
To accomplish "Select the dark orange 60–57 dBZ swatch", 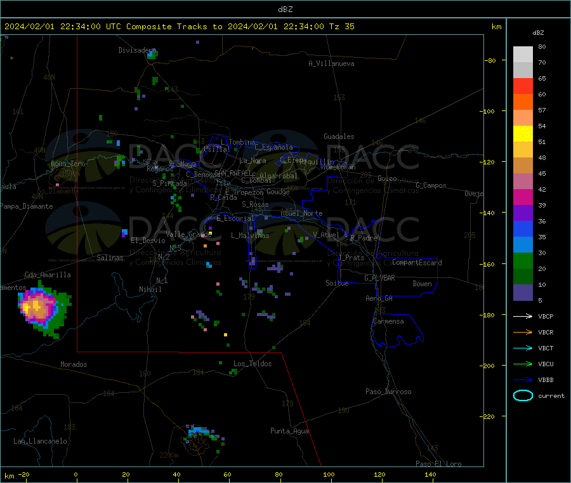I will pos(523,102).
